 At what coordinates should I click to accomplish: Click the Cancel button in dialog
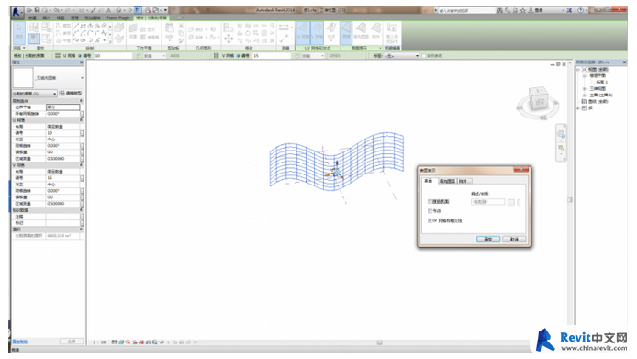click(514, 239)
